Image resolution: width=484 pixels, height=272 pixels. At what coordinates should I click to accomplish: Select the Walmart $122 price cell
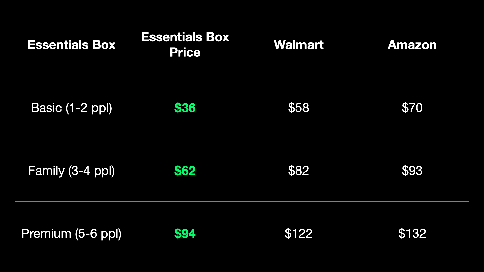[298, 234]
